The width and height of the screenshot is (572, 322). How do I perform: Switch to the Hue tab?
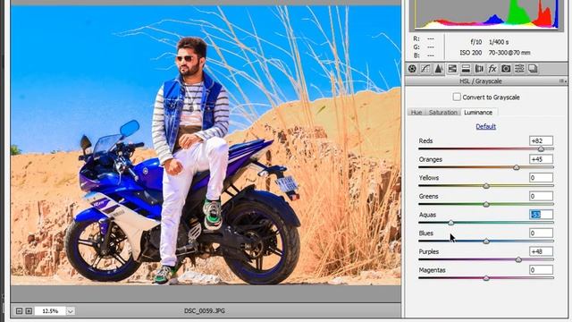point(416,113)
